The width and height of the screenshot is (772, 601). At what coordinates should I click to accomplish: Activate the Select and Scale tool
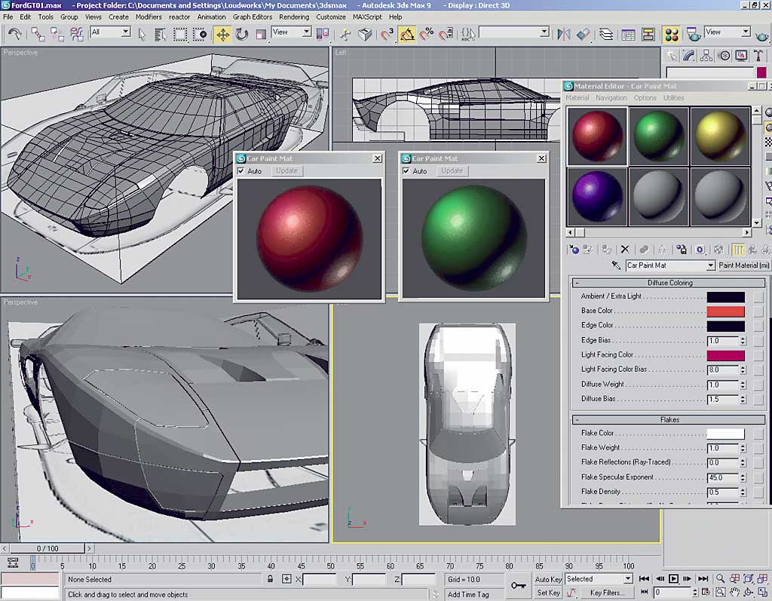(261, 35)
